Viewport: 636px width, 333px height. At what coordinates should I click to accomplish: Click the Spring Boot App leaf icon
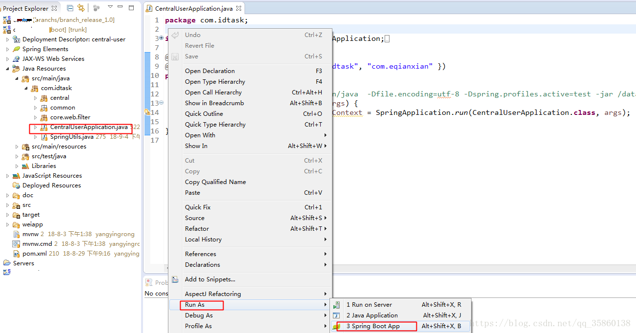coord(337,327)
